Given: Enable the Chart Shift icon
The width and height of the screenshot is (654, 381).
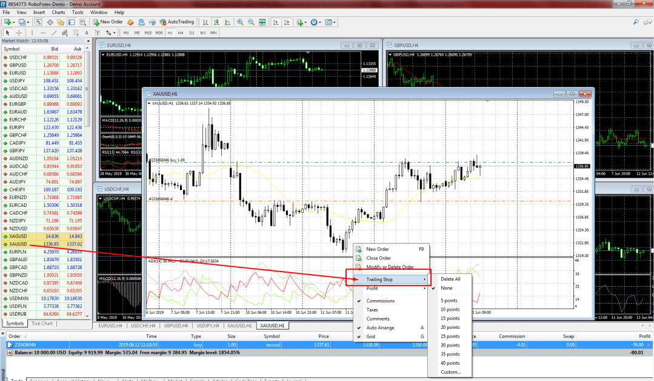Looking at the screenshot, I should [287, 22].
